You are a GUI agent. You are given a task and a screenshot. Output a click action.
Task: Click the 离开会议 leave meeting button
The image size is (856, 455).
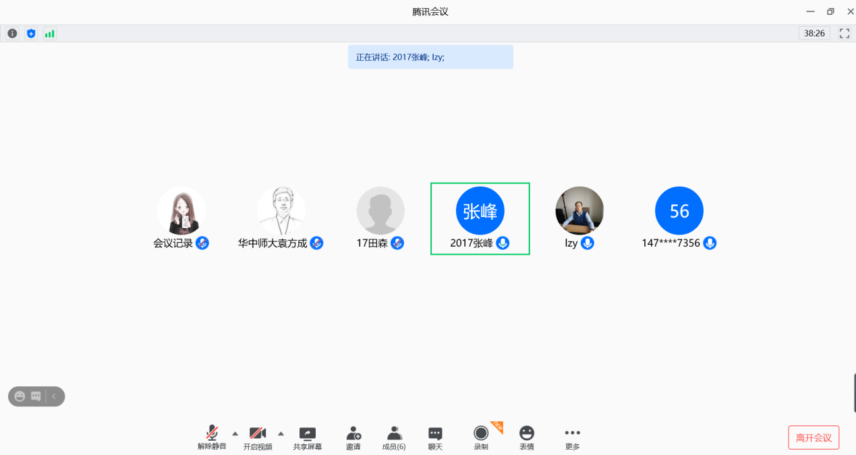[x=814, y=437]
